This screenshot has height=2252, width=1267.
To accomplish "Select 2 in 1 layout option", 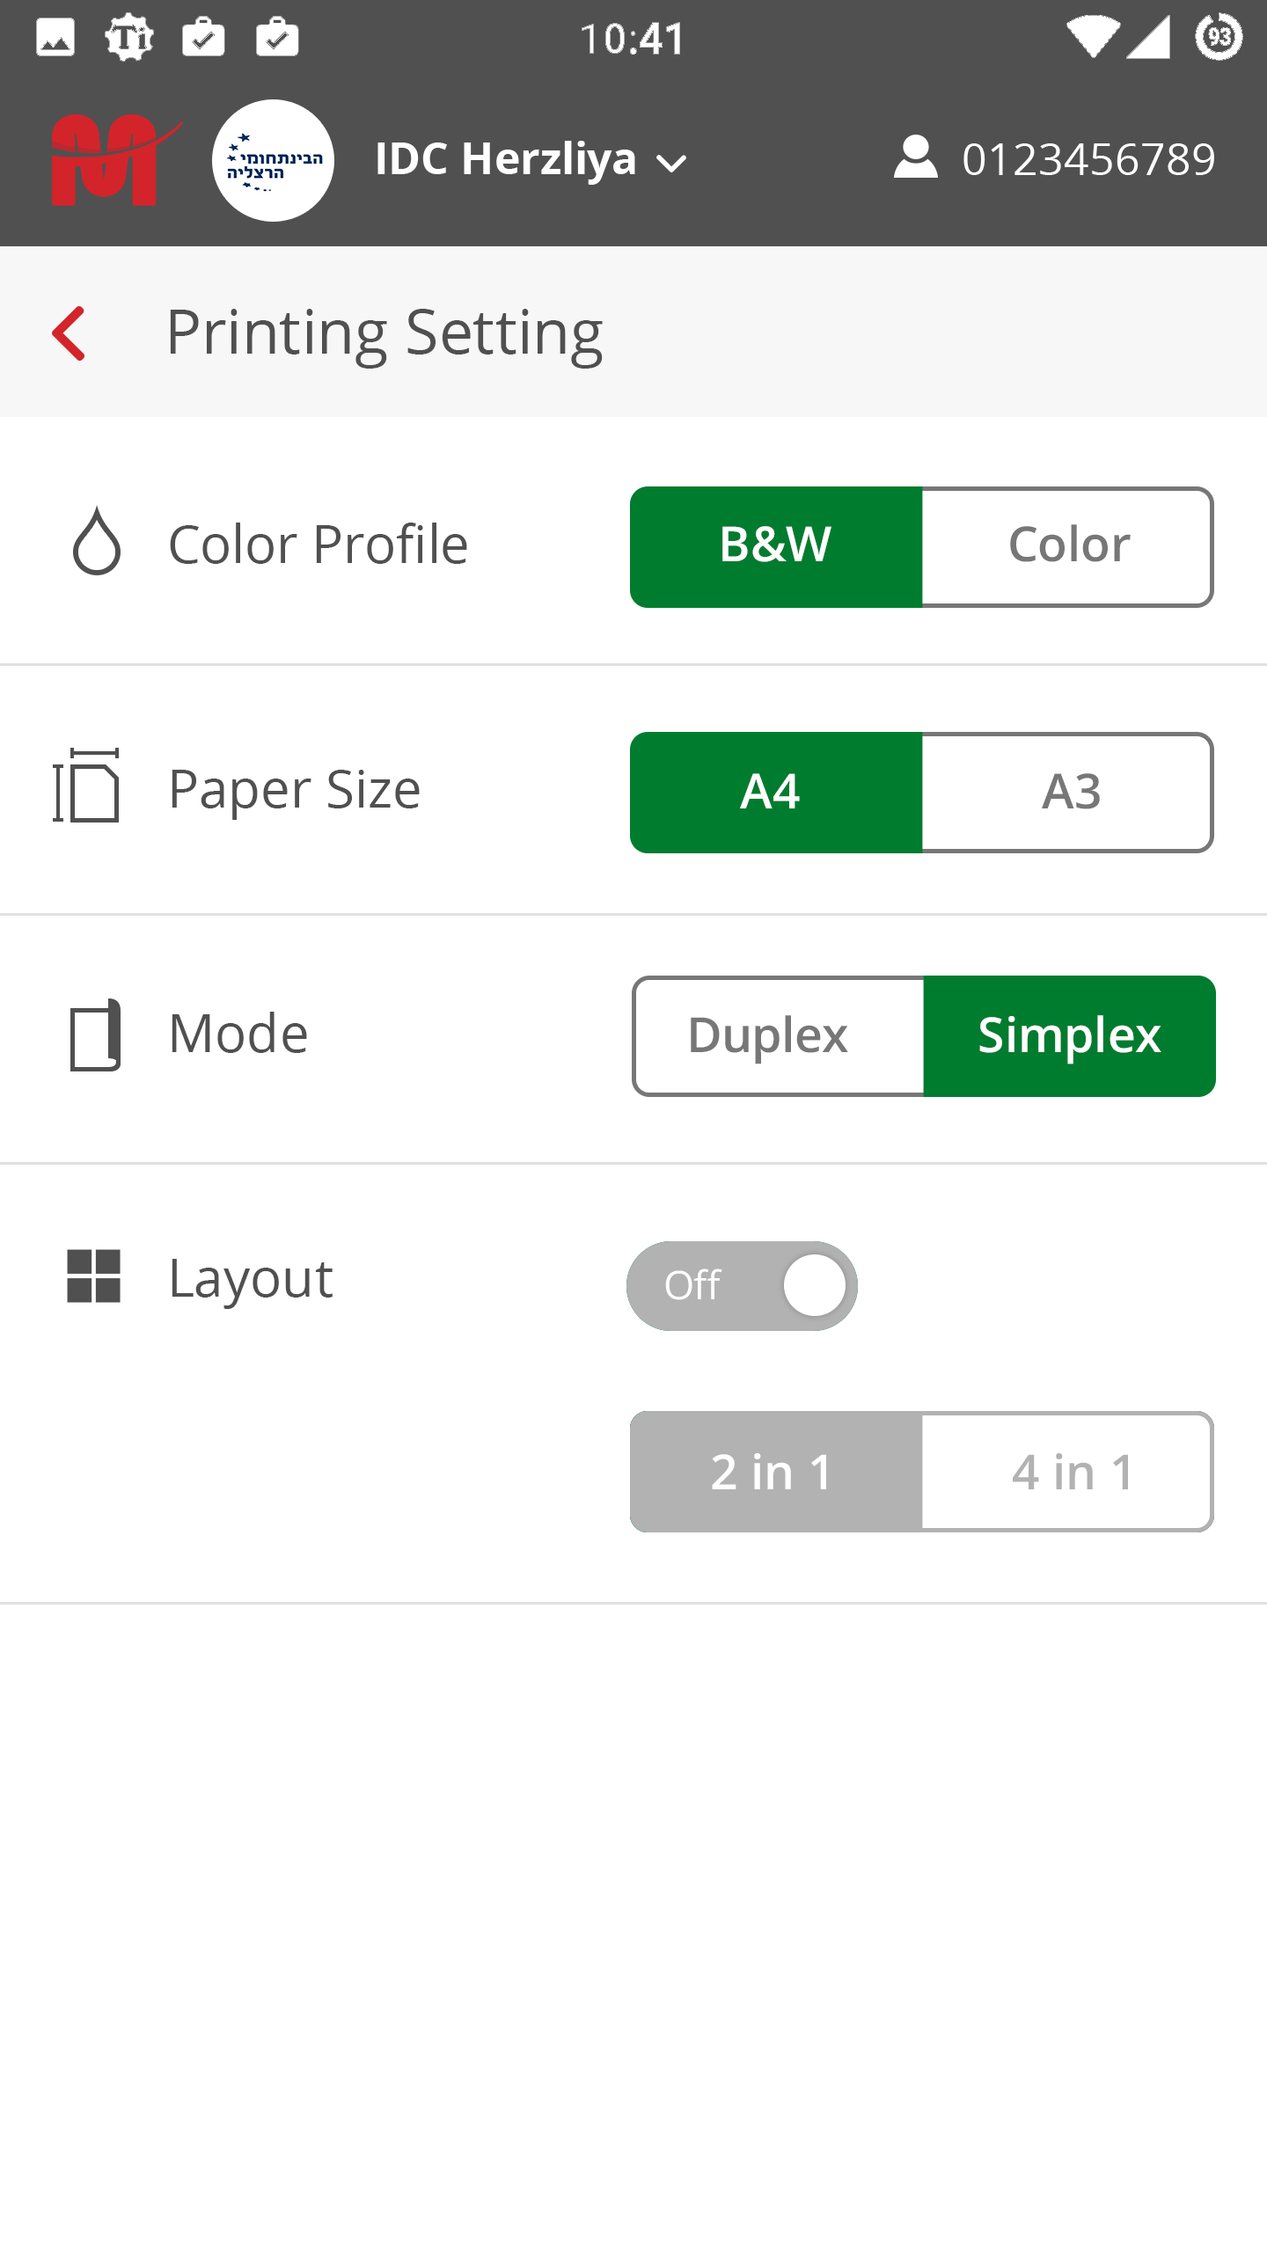I will click(776, 1471).
